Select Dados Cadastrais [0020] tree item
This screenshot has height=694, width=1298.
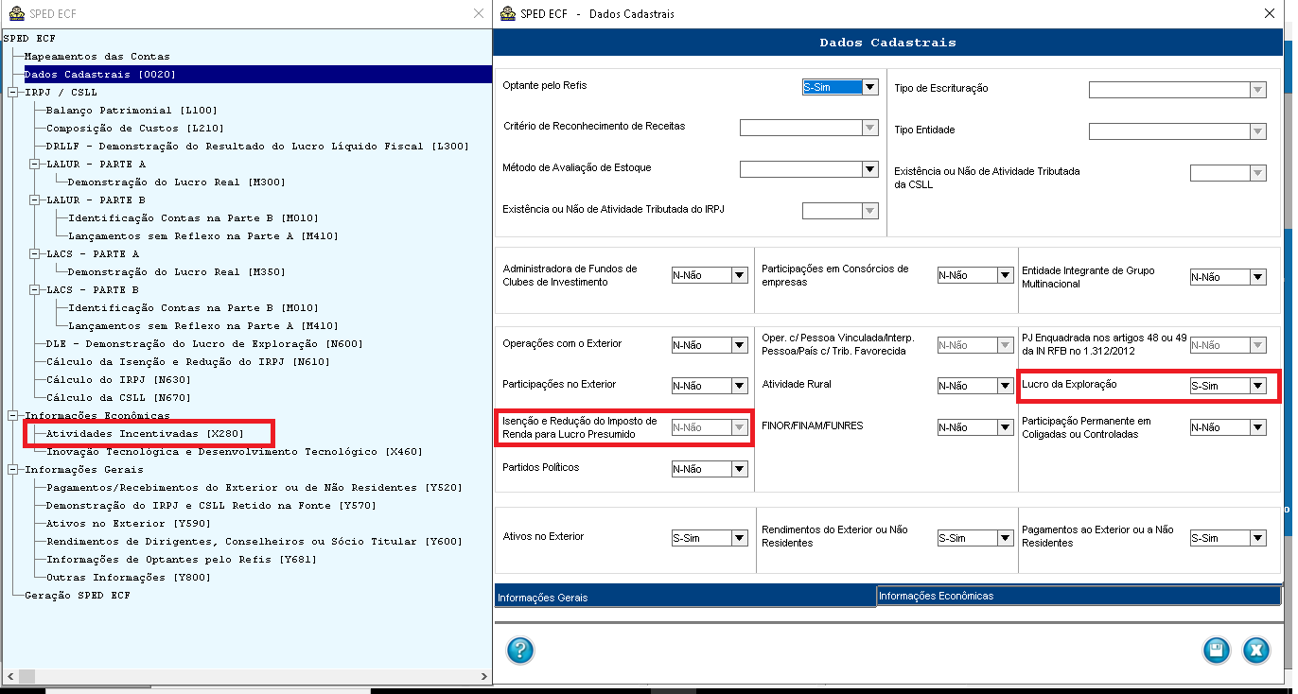point(100,75)
